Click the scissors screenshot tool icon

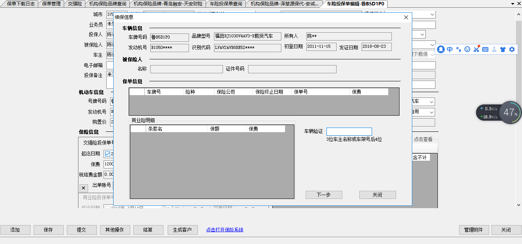[x=476, y=49]
